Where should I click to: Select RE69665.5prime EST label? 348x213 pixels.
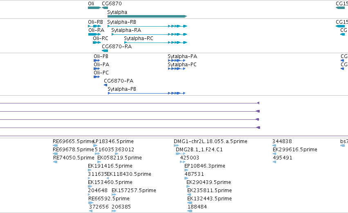(x=73, y=141)
